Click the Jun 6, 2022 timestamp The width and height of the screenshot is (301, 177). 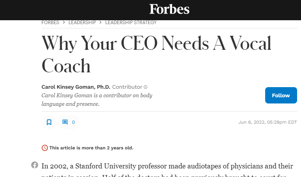267,122
